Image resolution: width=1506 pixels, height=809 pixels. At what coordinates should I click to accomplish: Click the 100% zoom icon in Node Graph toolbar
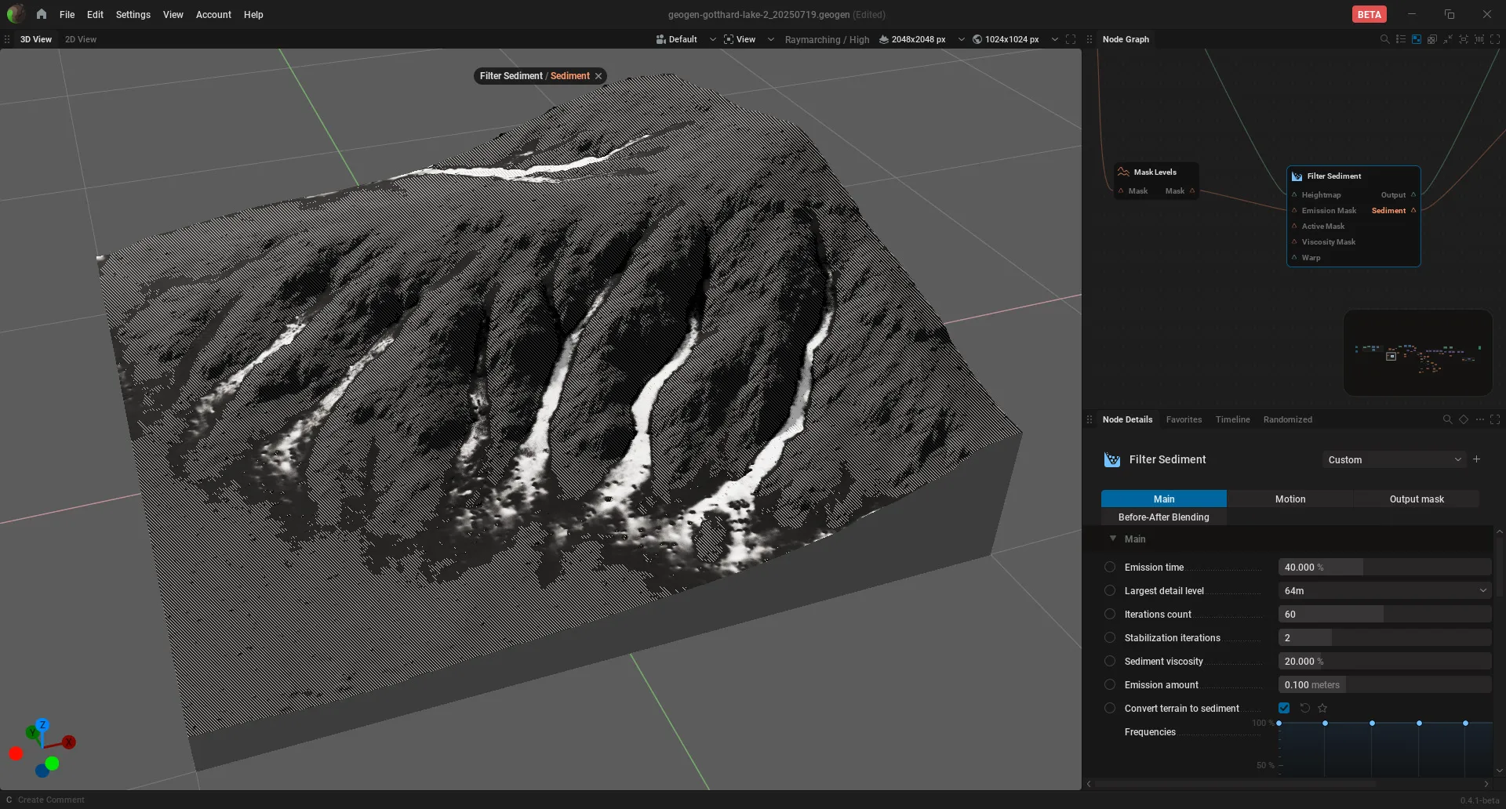pyautogui.click(x=1479, y=39)
